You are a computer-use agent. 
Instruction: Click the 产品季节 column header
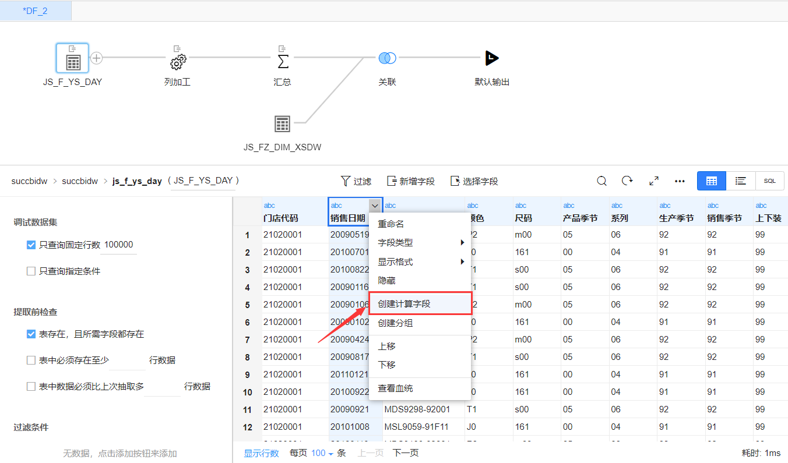click(x=585, y=212)
